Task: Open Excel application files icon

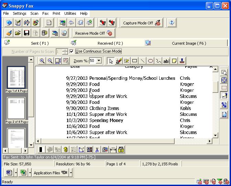Action: pos(23,173)
